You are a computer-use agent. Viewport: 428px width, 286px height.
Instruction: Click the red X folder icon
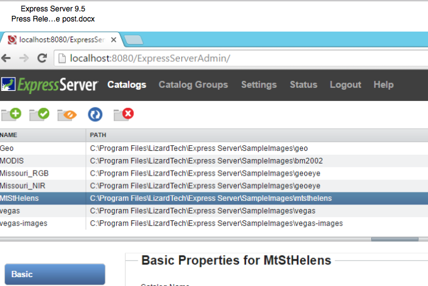124,114
